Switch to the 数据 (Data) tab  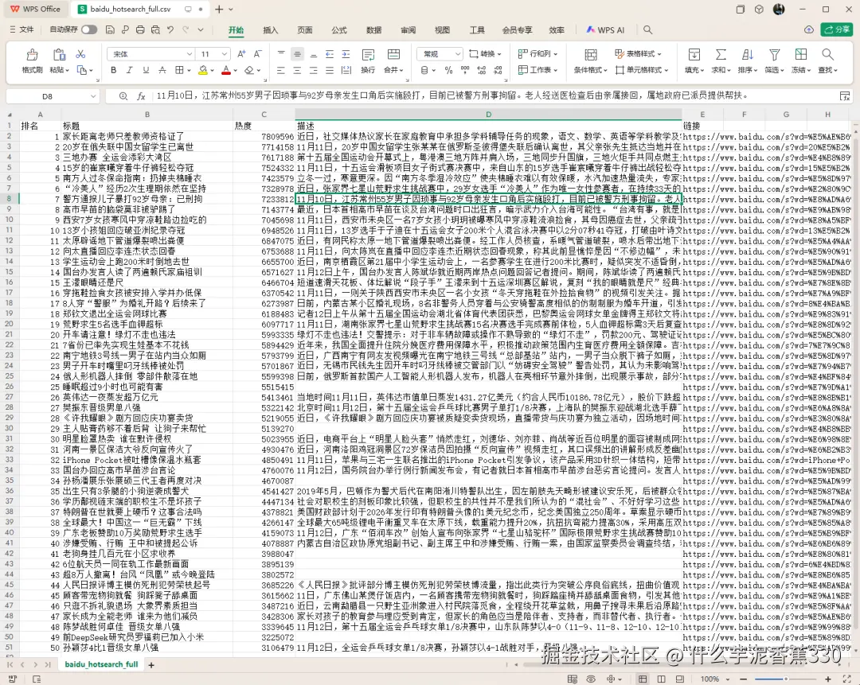(373, 29)
